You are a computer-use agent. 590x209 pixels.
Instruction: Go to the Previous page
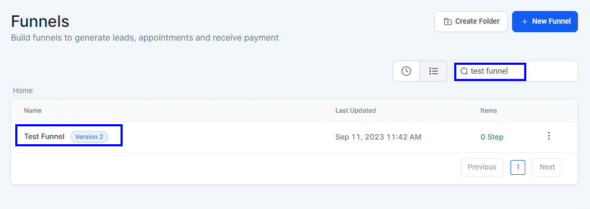[482, 167]
